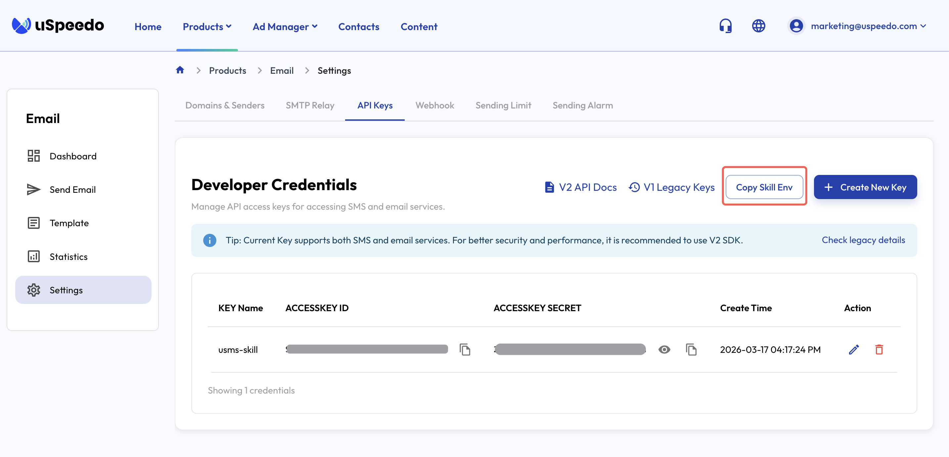The image size is (949, 457).
Task: Reveal the secret with the eye icon
Action: coord(664,349)
